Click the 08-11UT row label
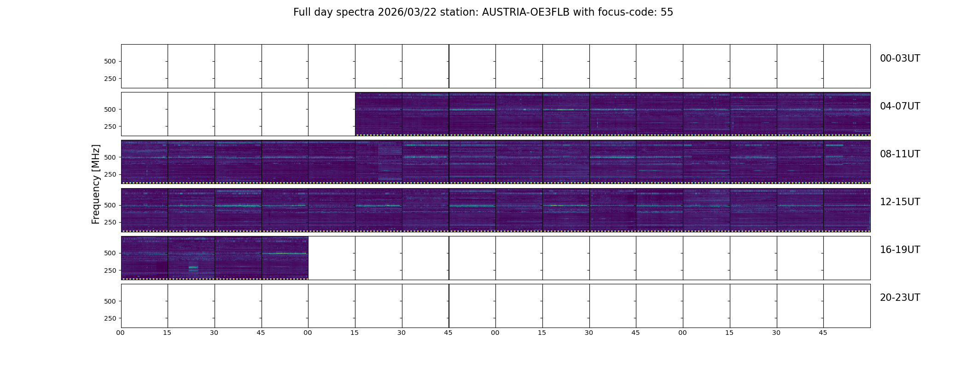Screen dimensions: 967x368 [900, 154]
